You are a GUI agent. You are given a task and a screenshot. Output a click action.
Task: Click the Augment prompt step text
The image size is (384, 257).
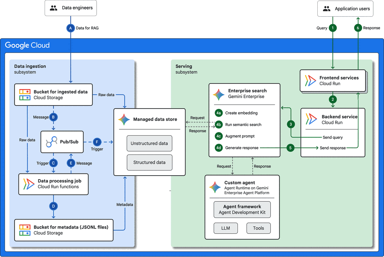click(x=240, y=136)
